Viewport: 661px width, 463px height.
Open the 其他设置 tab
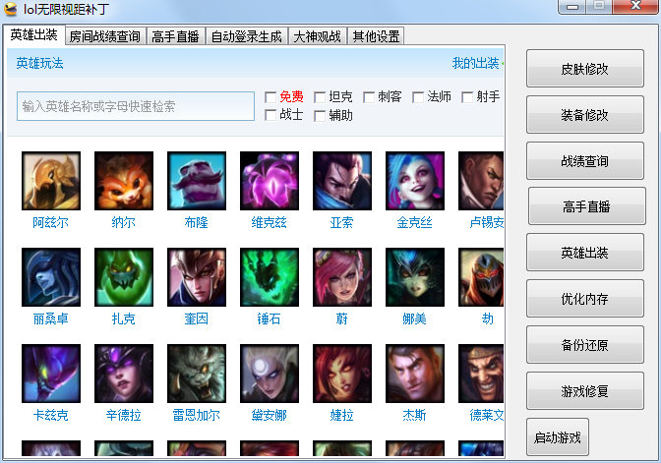coord(376,36)
